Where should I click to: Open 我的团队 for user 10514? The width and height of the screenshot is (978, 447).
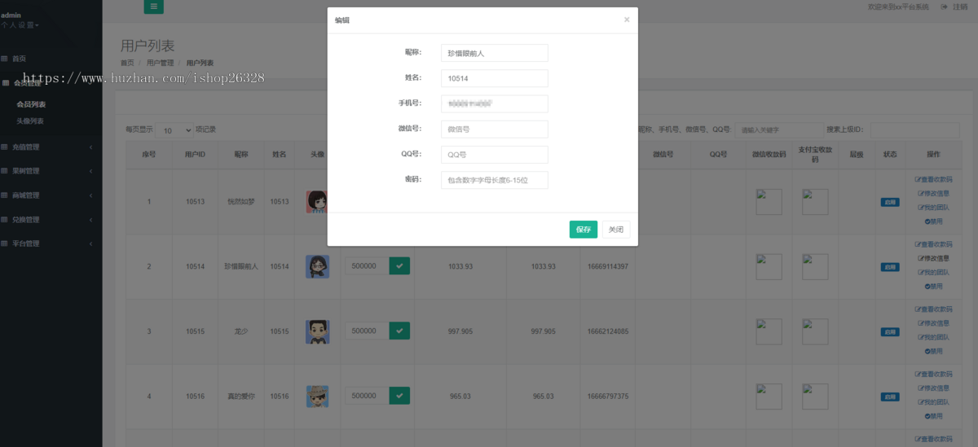[933, 272]
